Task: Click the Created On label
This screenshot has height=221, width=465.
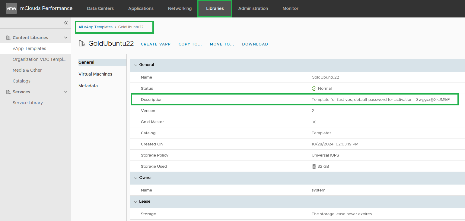Action: (x=152, y=144)
